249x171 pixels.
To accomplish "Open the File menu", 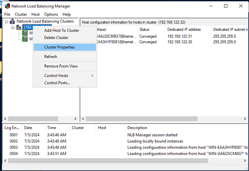I will 7,15.
